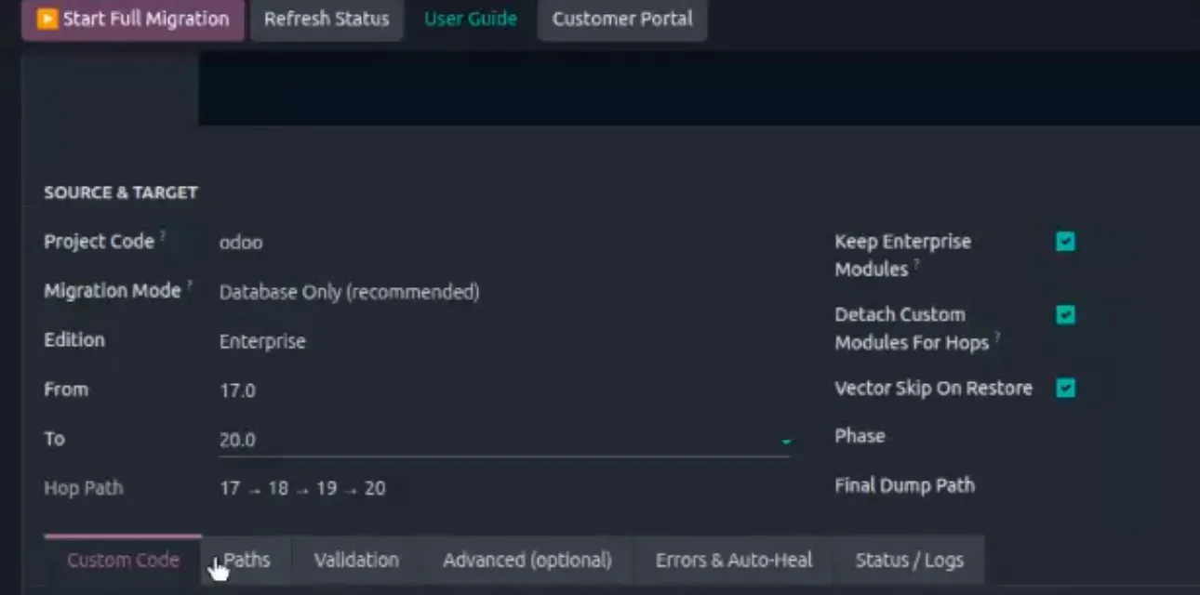
Task: Click the 'SOURCE & TARGET' section heading
Action: tap(121, 192)
